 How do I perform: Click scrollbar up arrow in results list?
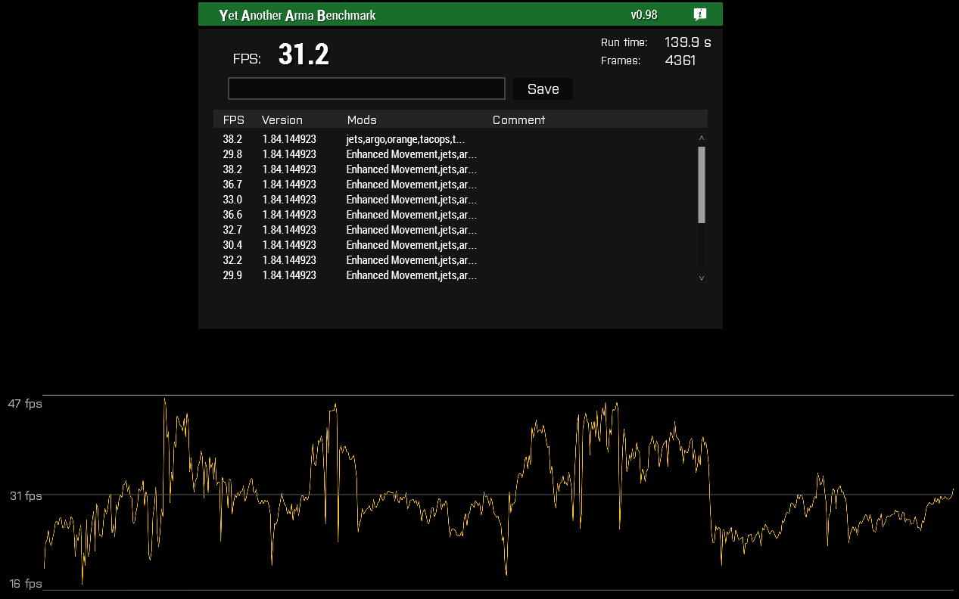(702, 138)
